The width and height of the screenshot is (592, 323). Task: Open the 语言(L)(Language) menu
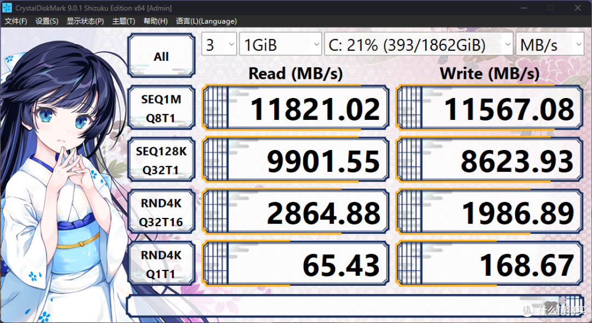[x=206, y=21]
